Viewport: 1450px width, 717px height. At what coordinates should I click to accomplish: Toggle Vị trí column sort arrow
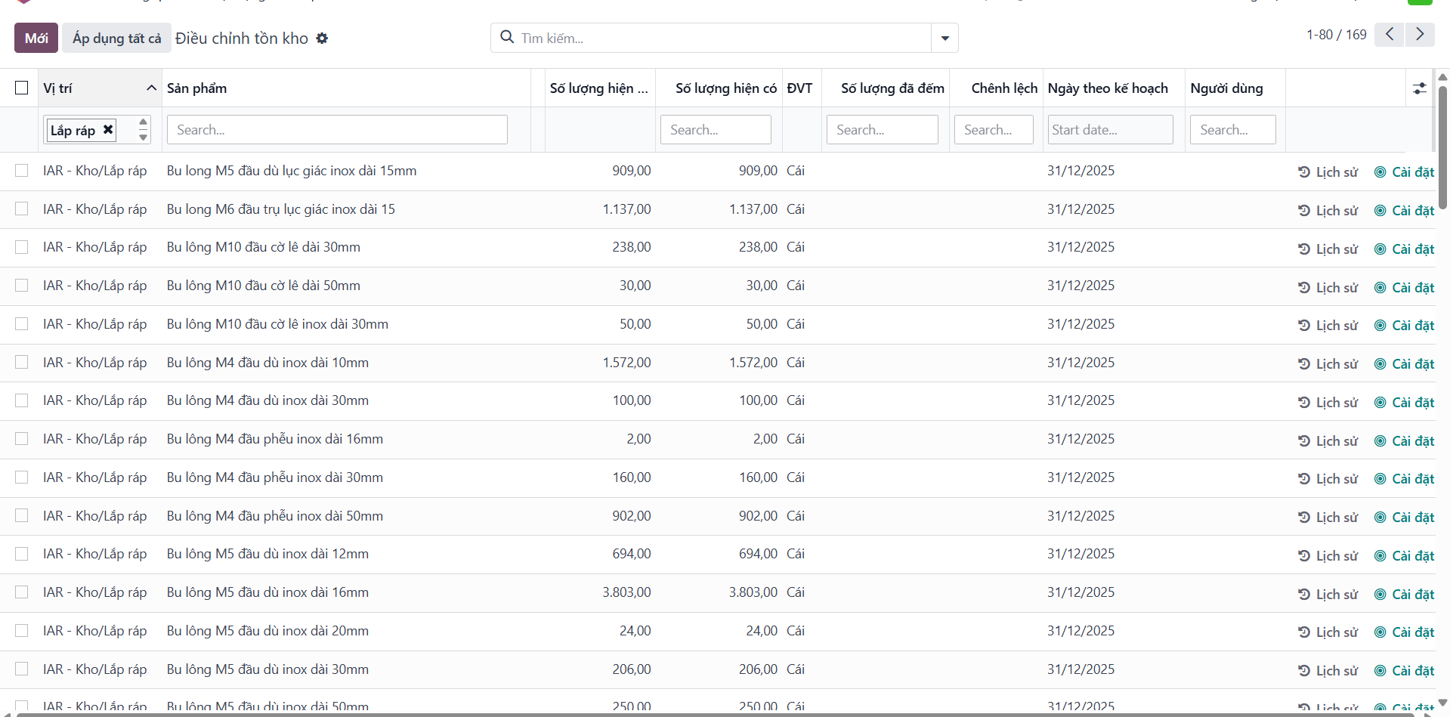[x=151, y=88]
